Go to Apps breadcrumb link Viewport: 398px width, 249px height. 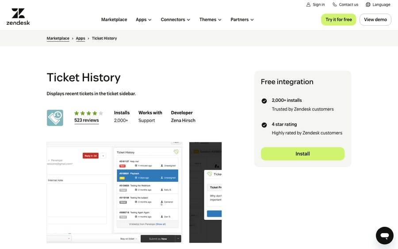point(80,38)
